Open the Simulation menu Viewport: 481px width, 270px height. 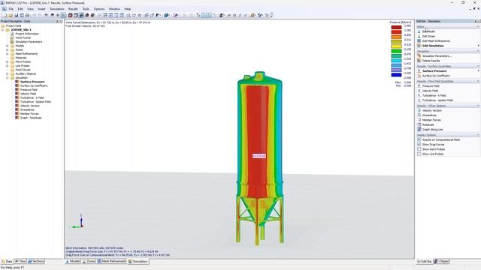[x=57, y=9]
